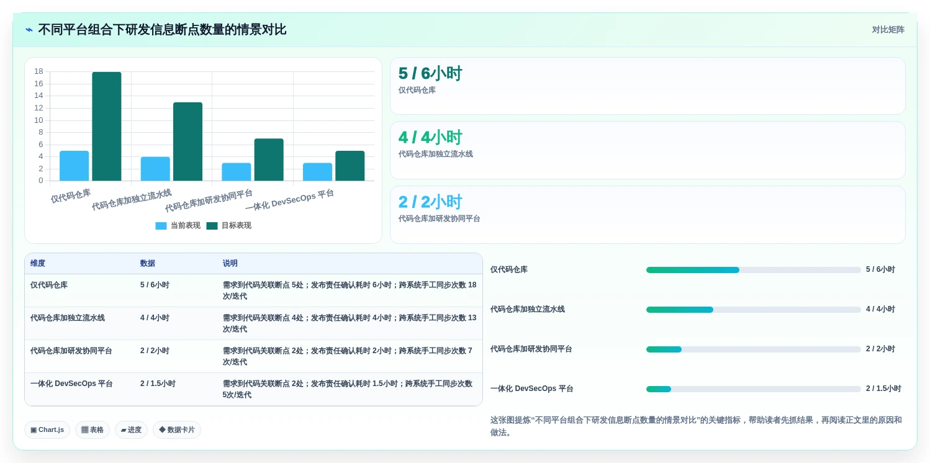The image size is (930, 463).
Task: Click the lightning icon beside the title
Action: 29,30
